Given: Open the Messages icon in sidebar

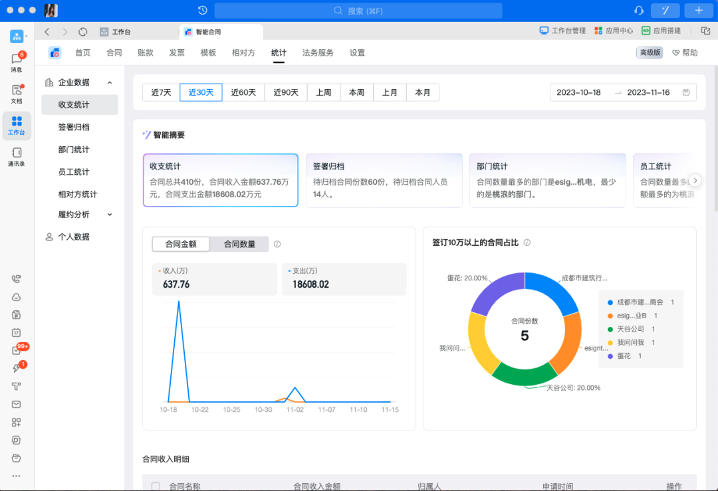Looking at the screenshot, I should pos(17,60).
